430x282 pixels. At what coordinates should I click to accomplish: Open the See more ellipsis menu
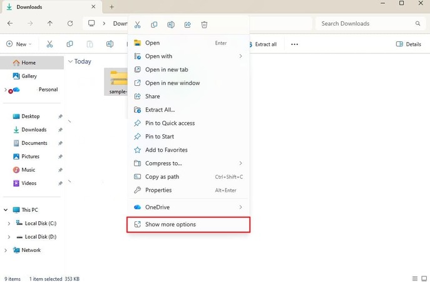pyautogui.click(x=295, y=44)
